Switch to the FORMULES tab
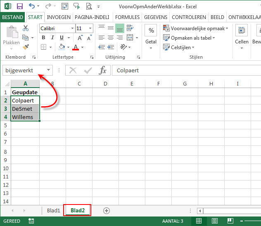The image size is (261, 226). point(127,17)
